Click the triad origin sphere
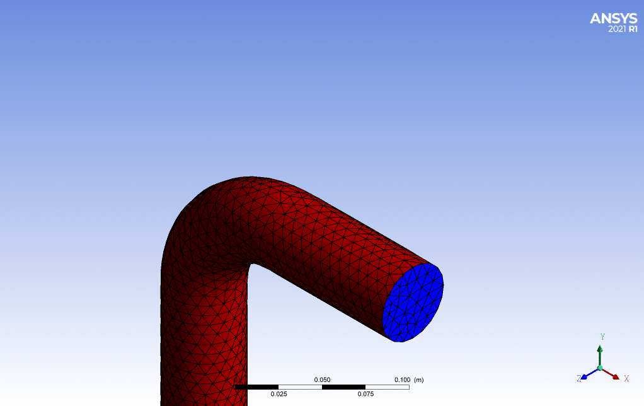 tap(600, 368)
